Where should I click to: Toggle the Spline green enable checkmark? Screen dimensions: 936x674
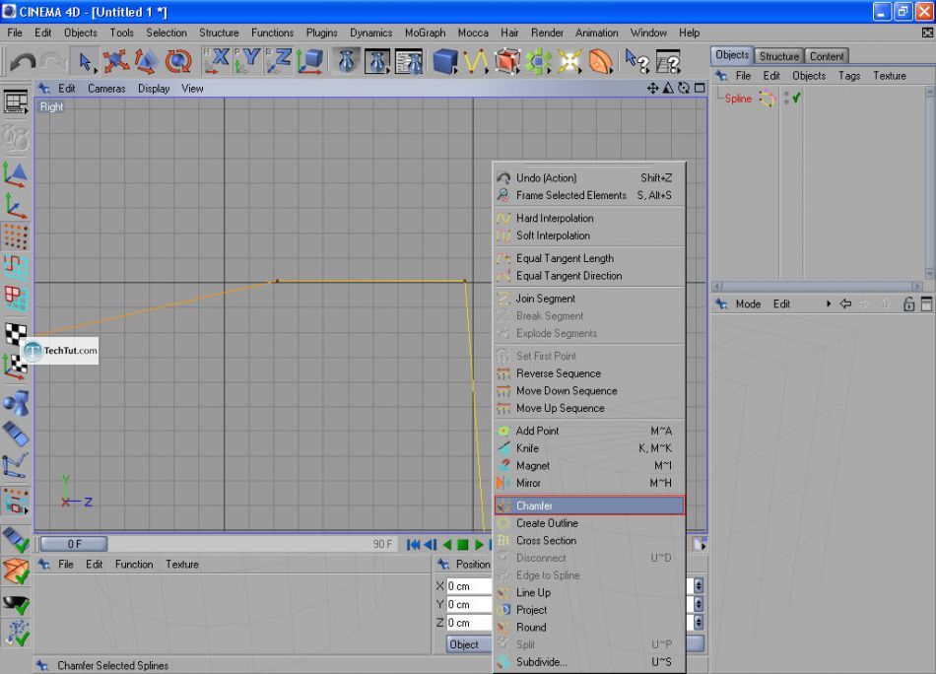click(796, 98)
